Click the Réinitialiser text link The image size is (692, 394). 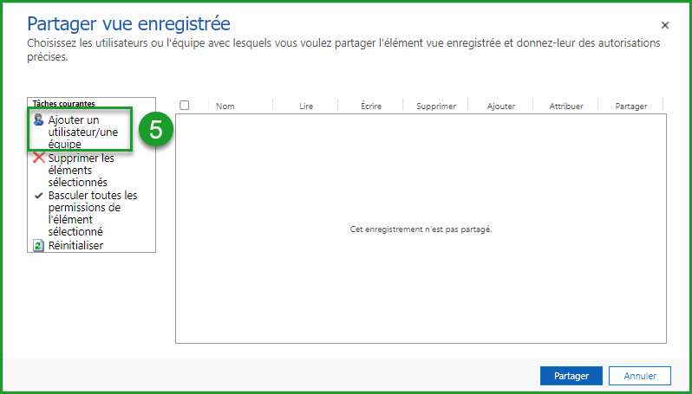pyautogui.click(x=75, y=246)
